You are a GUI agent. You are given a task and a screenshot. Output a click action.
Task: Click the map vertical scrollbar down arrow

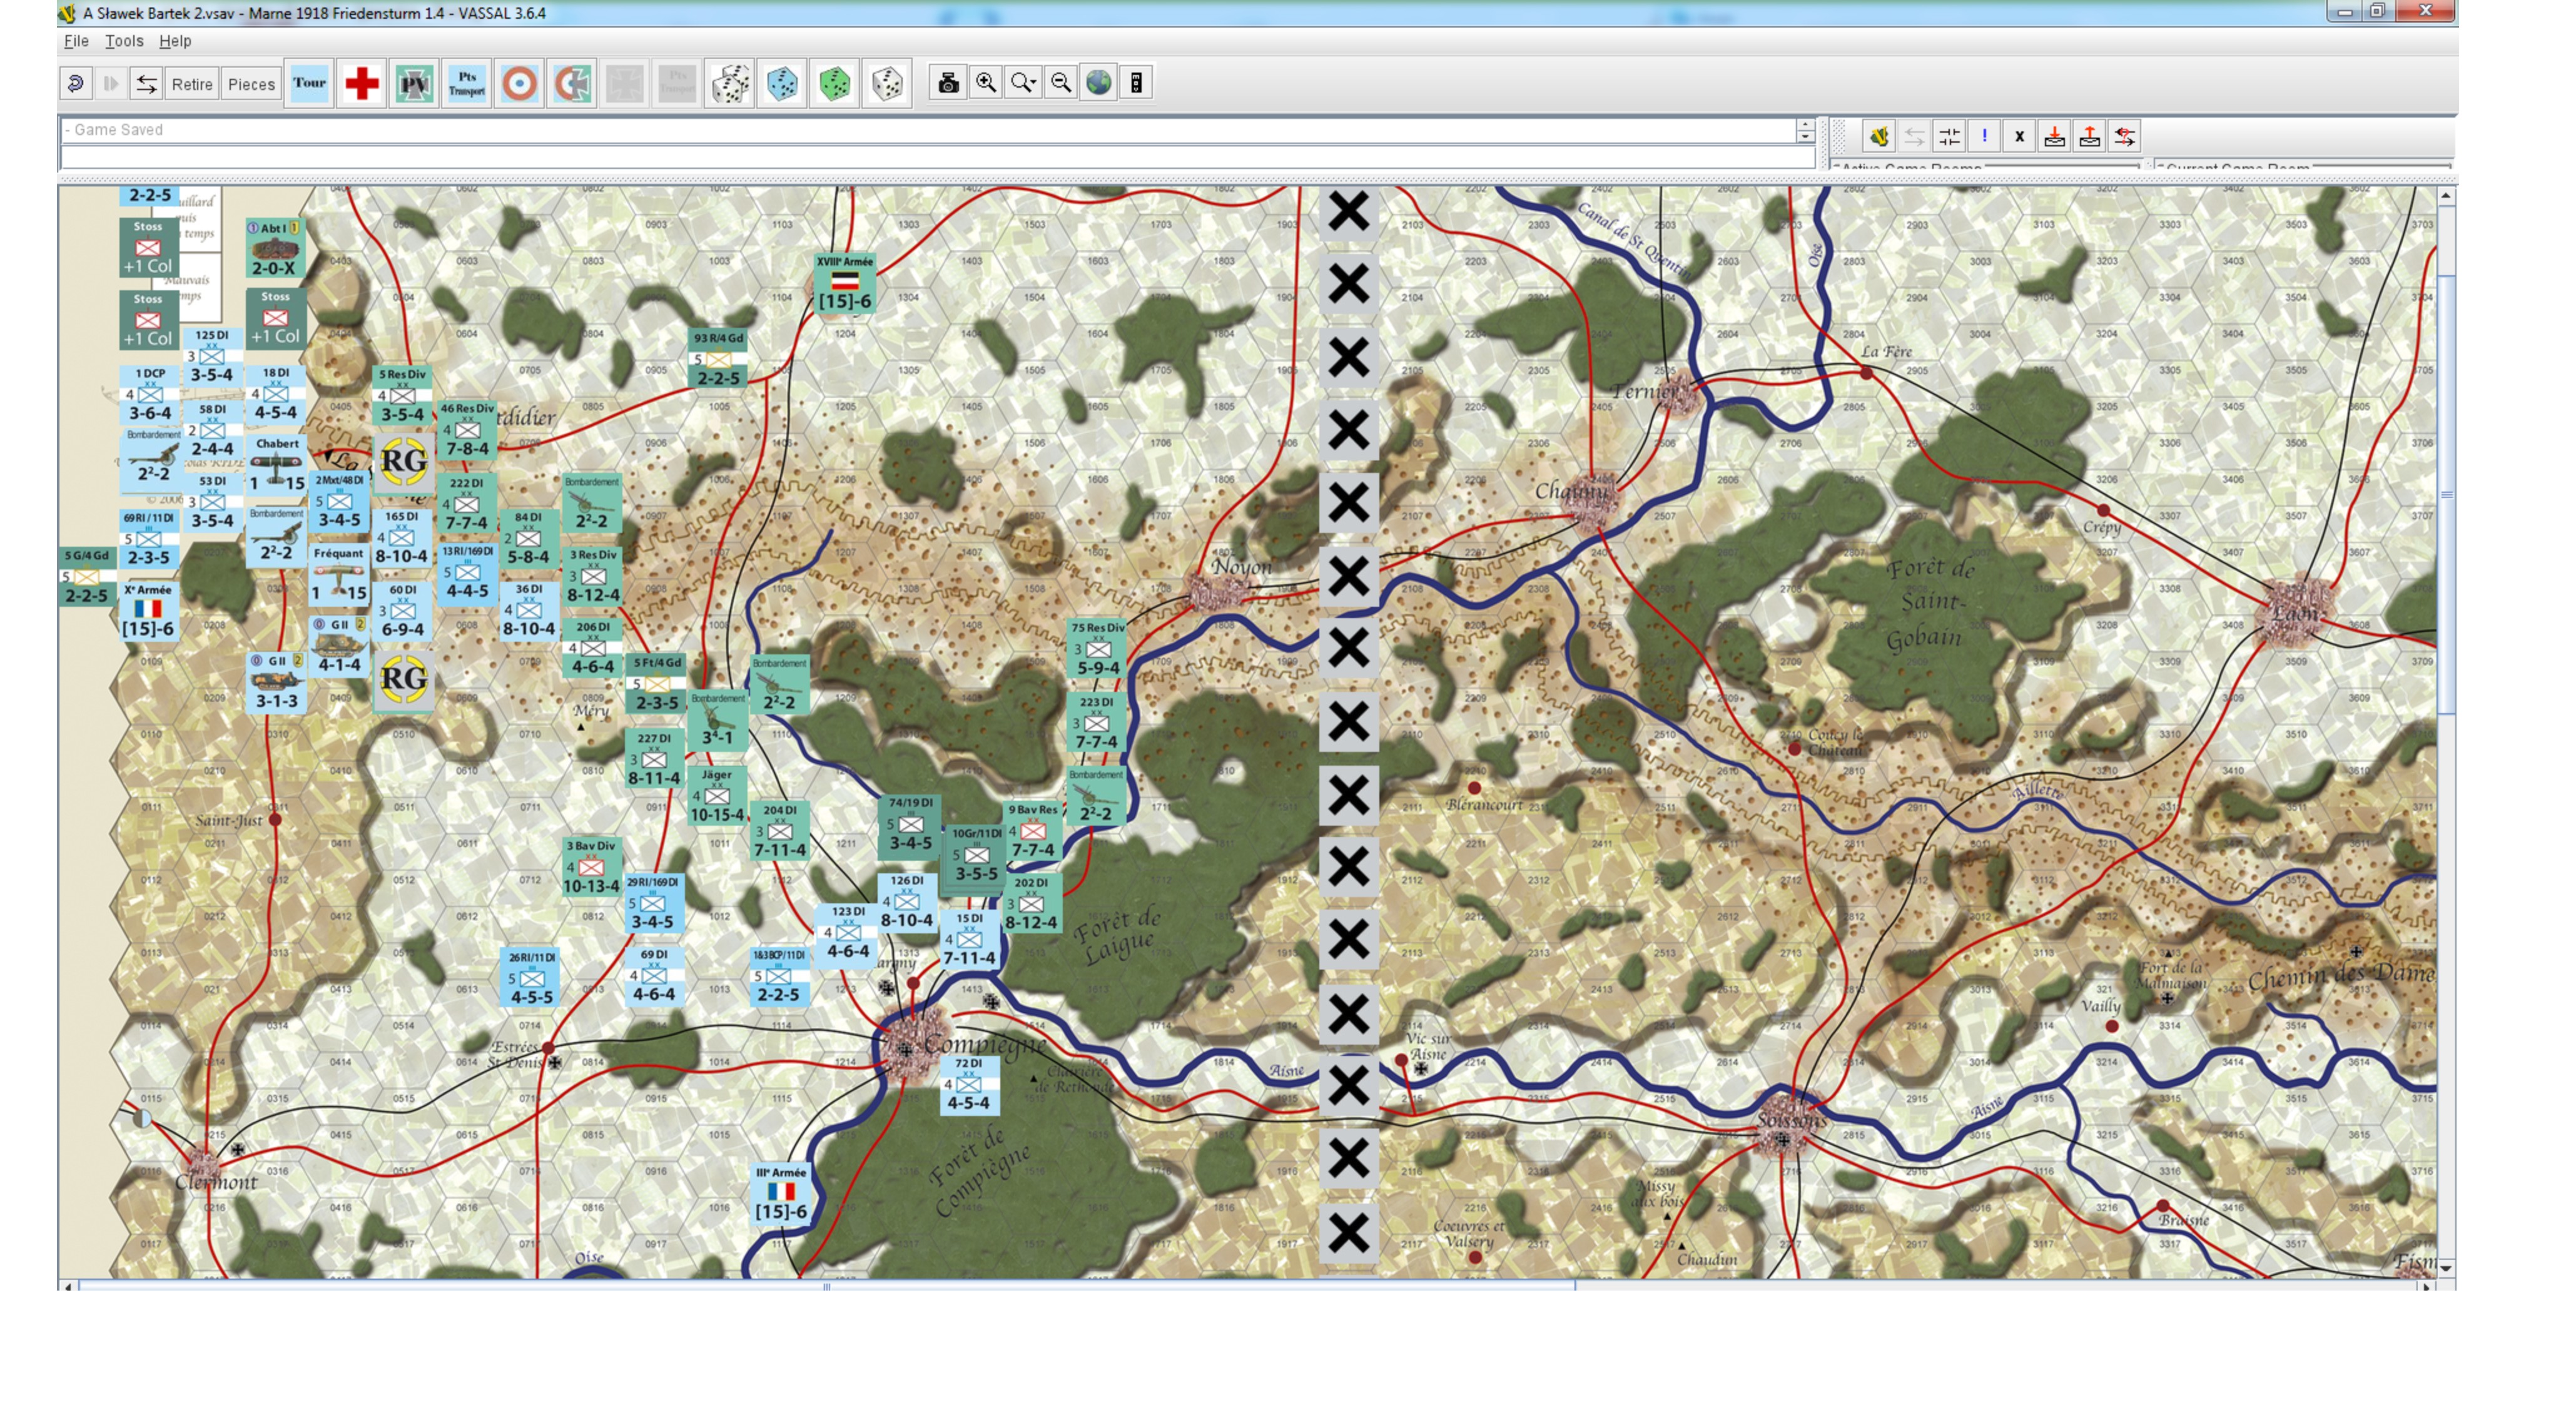(2446, 1268)
